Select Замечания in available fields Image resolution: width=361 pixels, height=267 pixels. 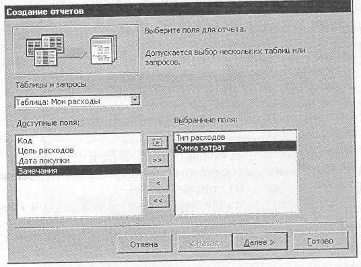click(78, 170)
